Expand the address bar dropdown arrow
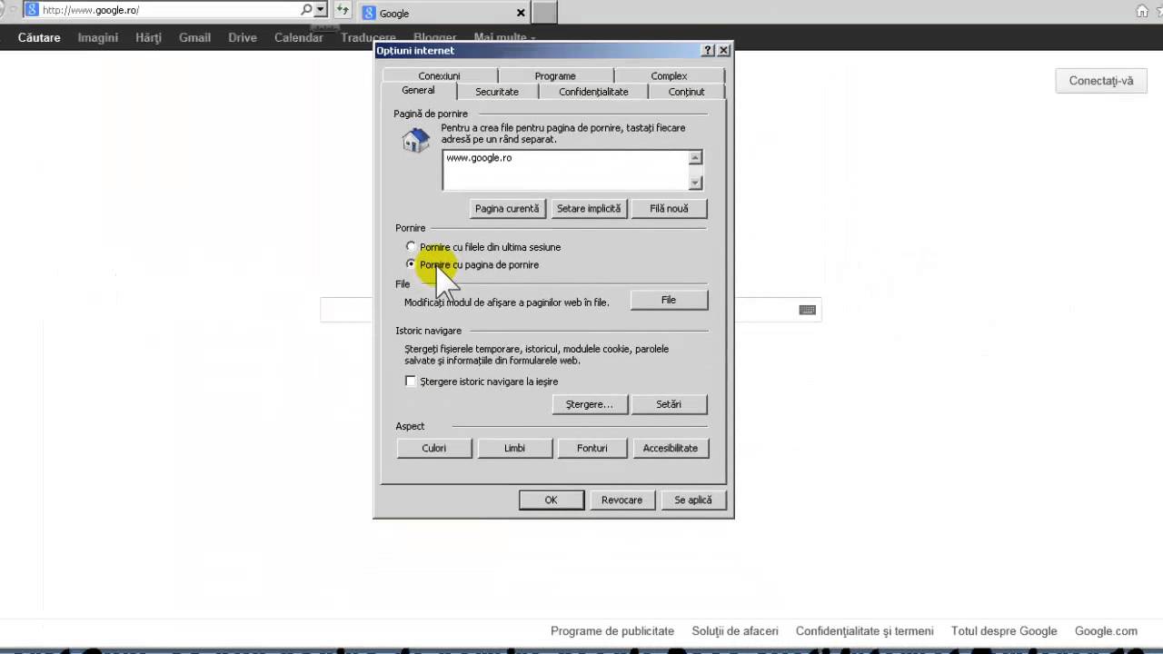This screenshot has height=654, width=1163. 320,10
